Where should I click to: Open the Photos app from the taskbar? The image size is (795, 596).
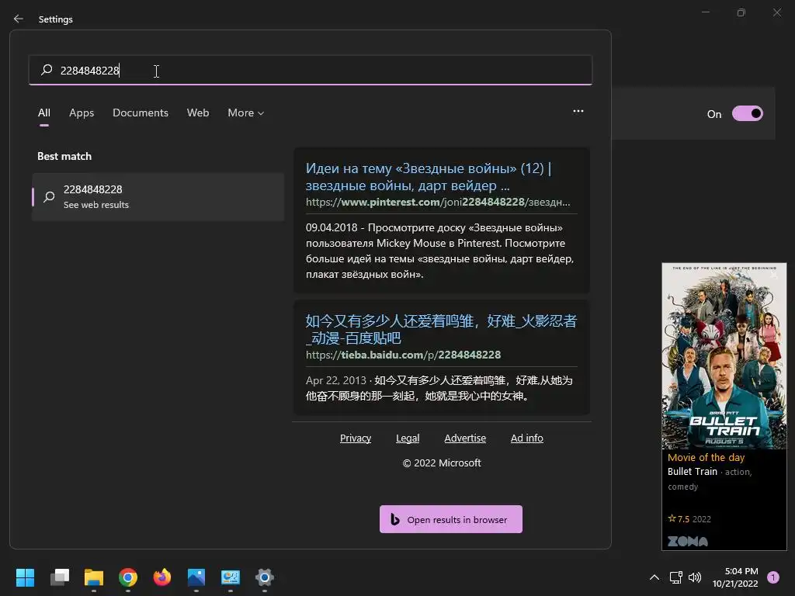[196, 577]
